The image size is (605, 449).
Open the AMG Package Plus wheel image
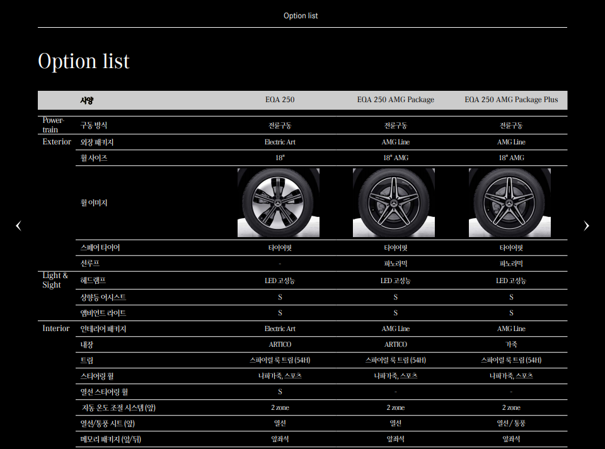click(510, 202)
